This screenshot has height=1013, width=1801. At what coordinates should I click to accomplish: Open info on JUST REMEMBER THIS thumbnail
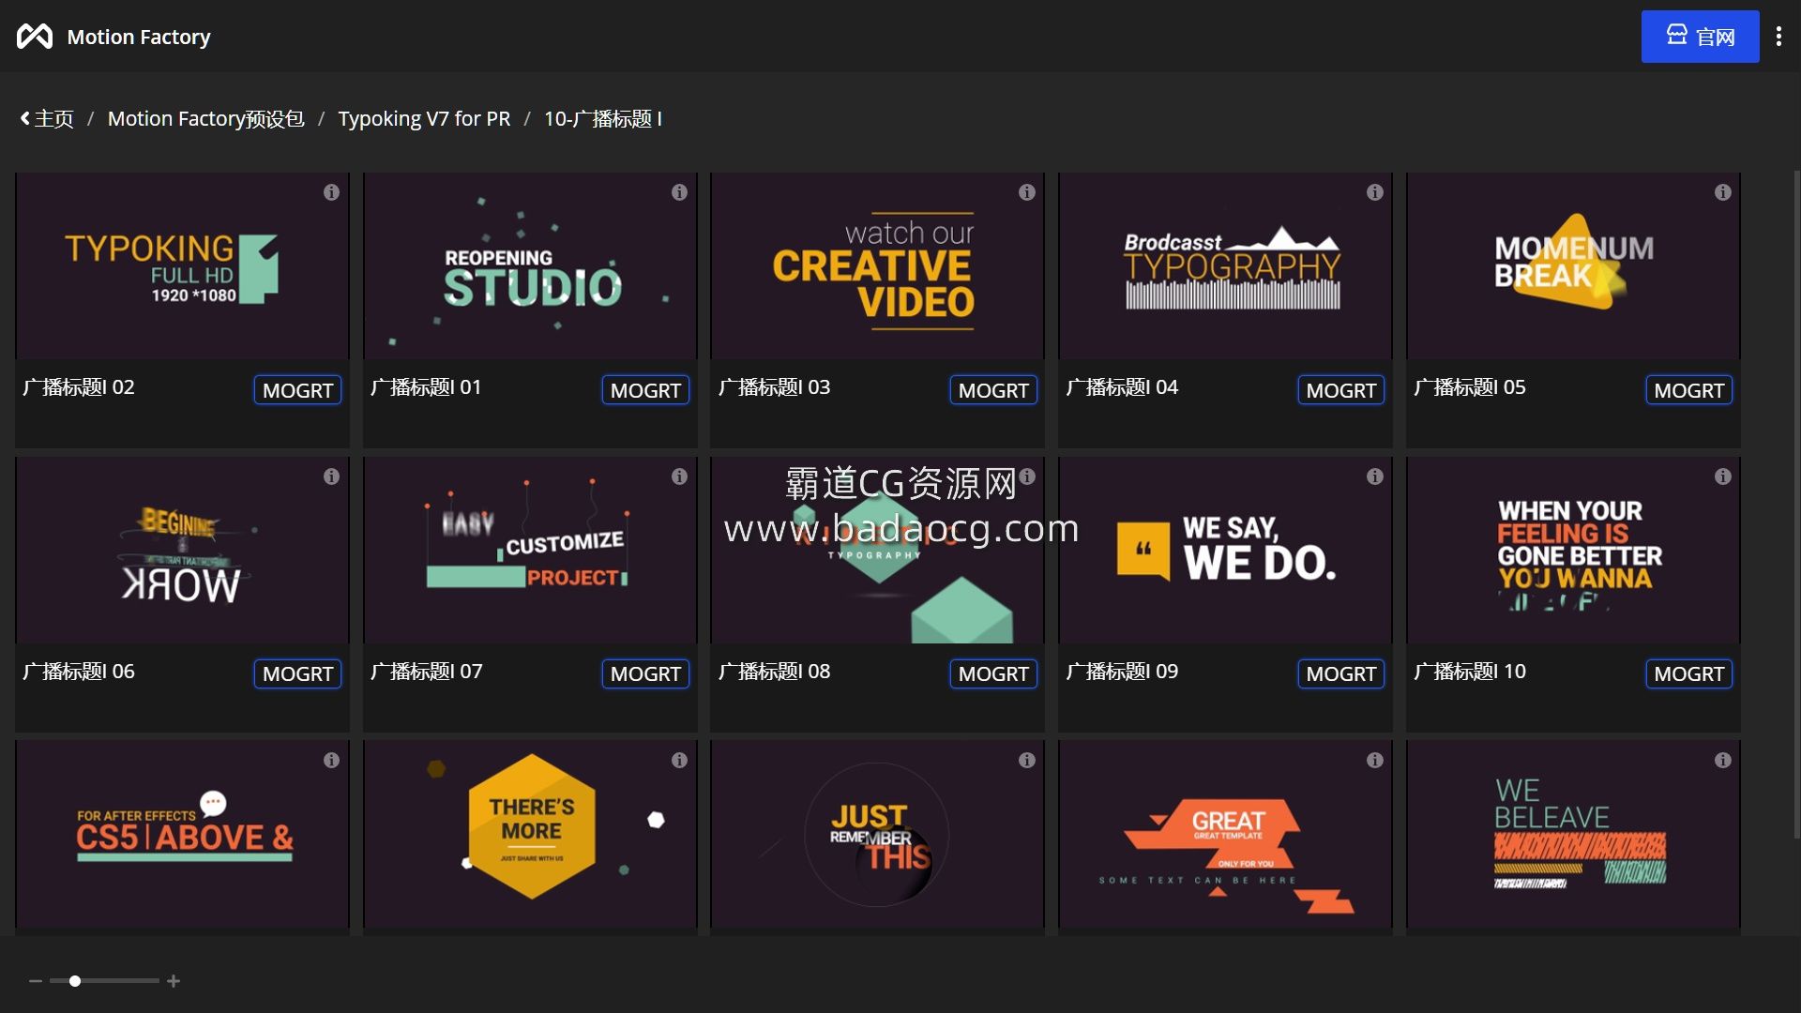(1027, 761)
